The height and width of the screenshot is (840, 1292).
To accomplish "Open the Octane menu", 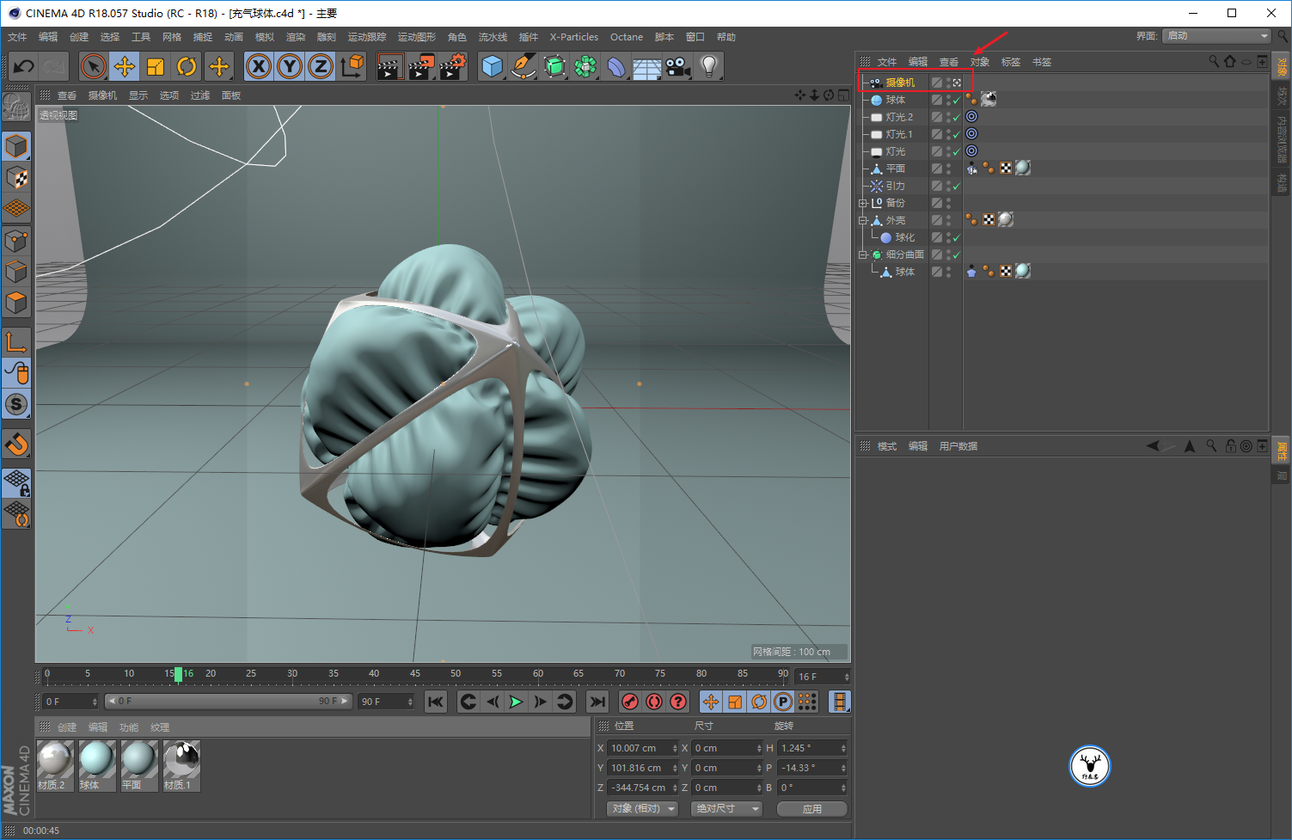I will tap(627, 37).
